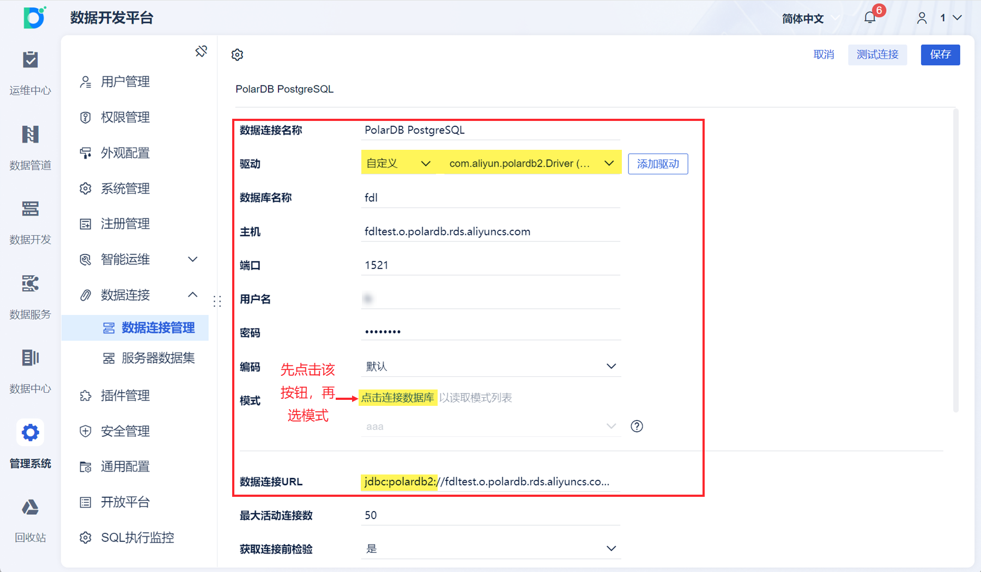Click the 取消 cancel link
This screenshot has width=981, height=572.
[823, 54]
